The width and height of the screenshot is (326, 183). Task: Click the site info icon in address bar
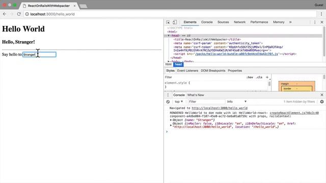[27, 14]
